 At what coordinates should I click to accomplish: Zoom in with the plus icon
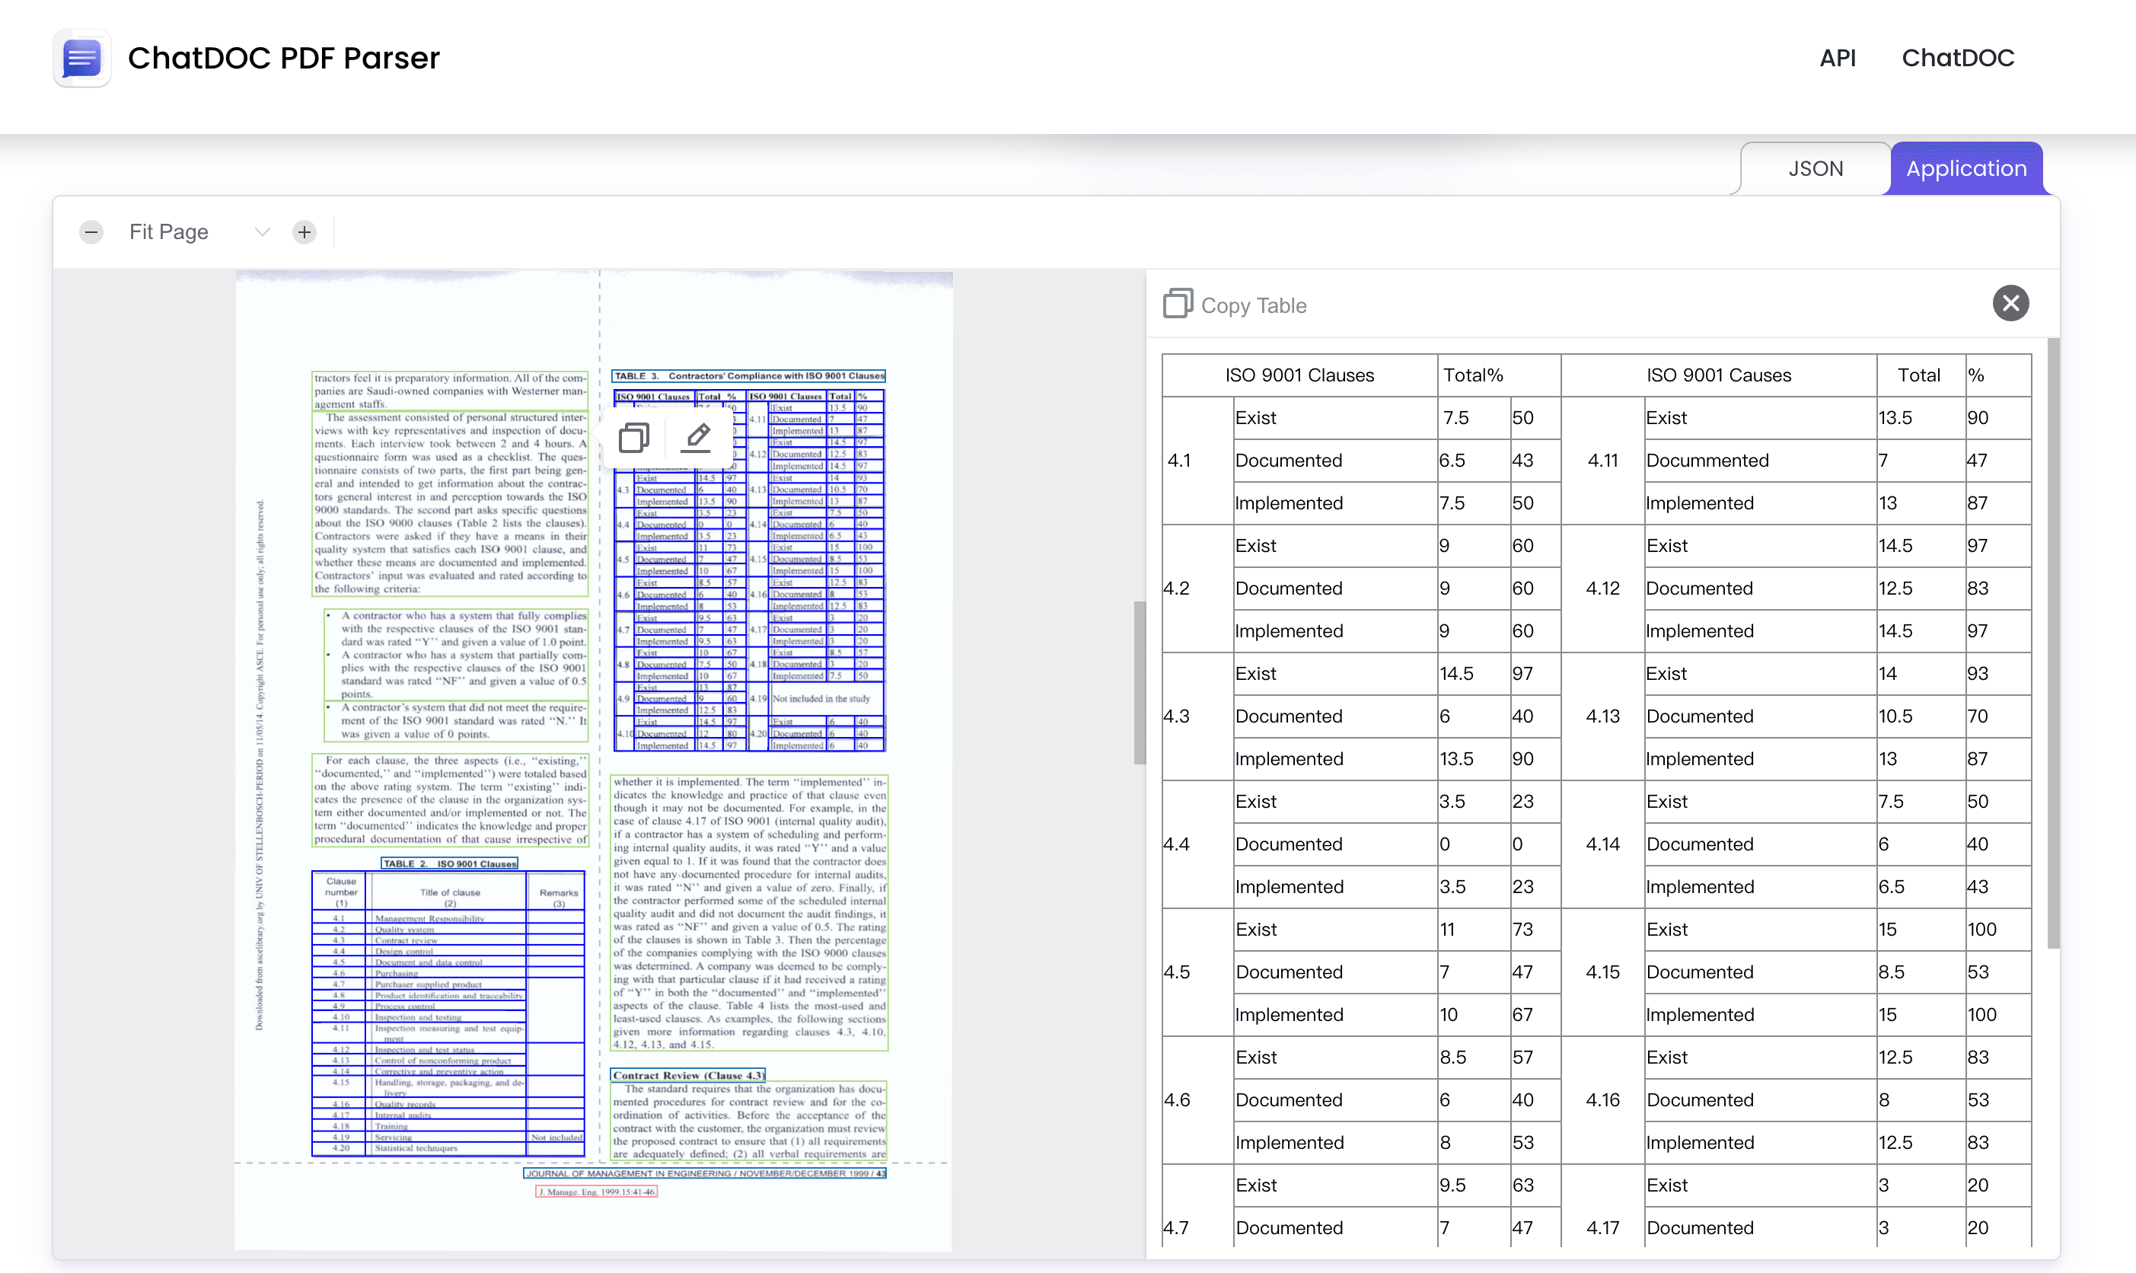[304, 232]
